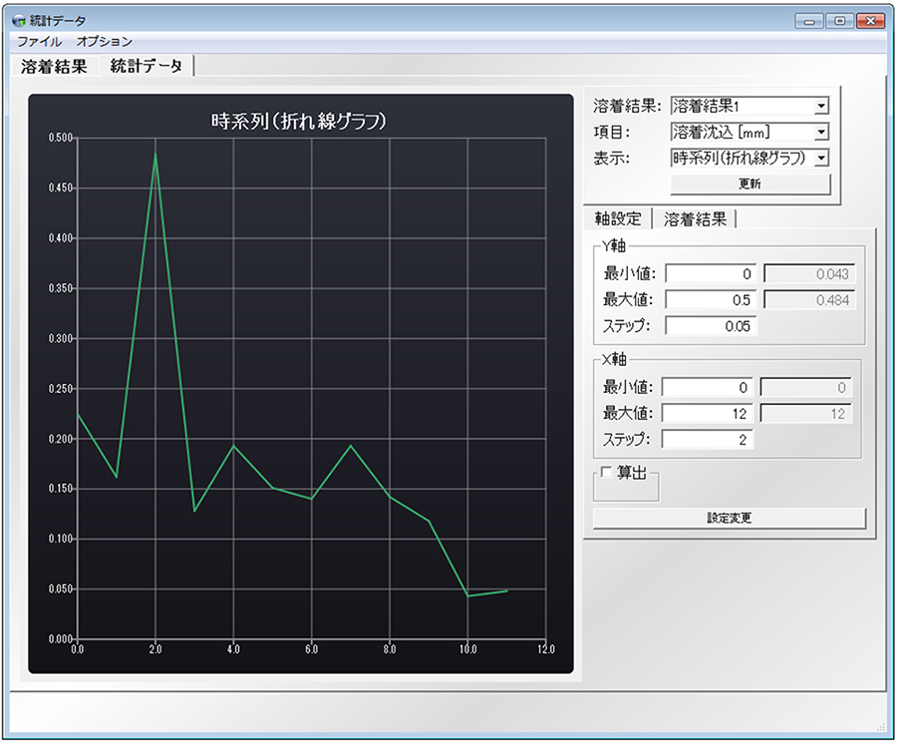
Task: Click the green line peak at x 2.0
Action: [x=155, y=154]
